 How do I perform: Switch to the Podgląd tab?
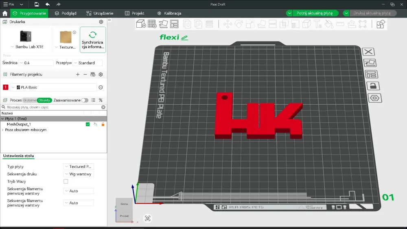tap(66, 13)
